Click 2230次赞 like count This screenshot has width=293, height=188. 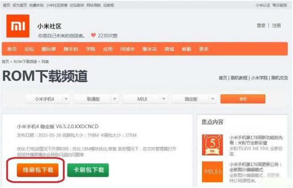[107, 36]
